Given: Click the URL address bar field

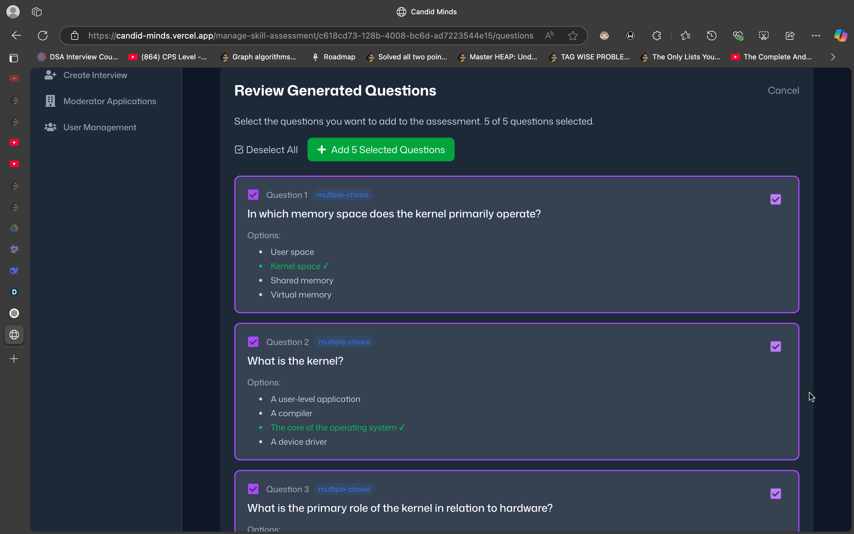Looking at the screenshot, I should pos(310,36).
